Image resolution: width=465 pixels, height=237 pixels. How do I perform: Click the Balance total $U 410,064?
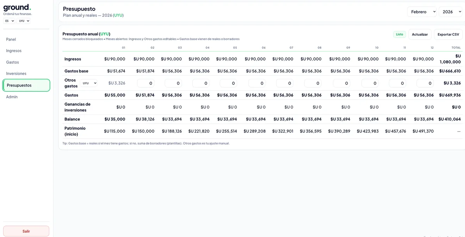click(x=449, y=119)
